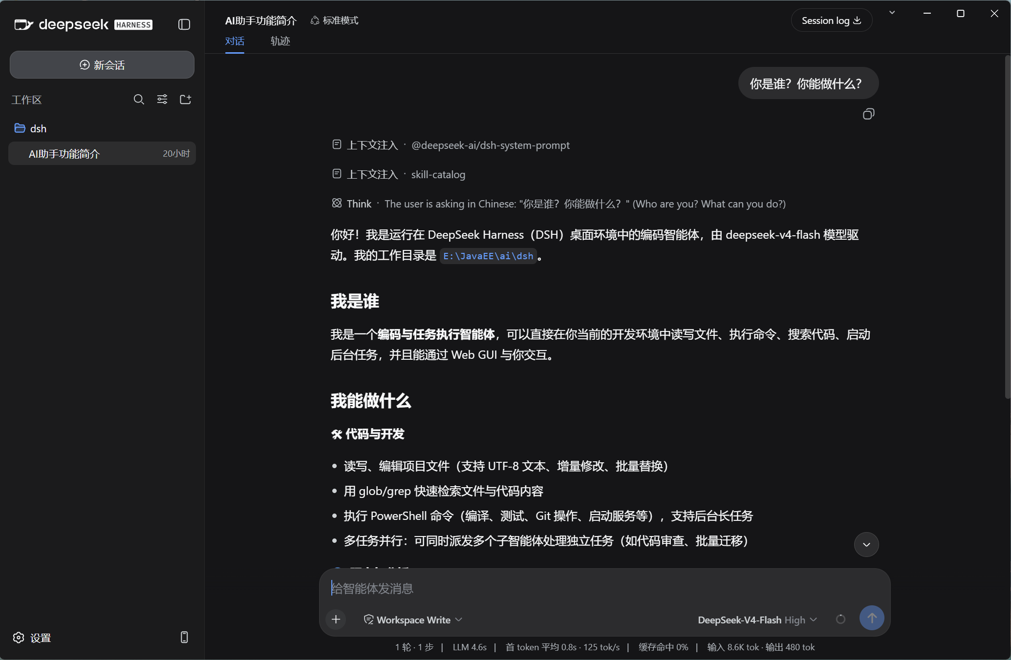1011x660 pixels.
Task: Minimize the DeepSeek Harness window
Action: pyautogui.click(x=927, y=13)
